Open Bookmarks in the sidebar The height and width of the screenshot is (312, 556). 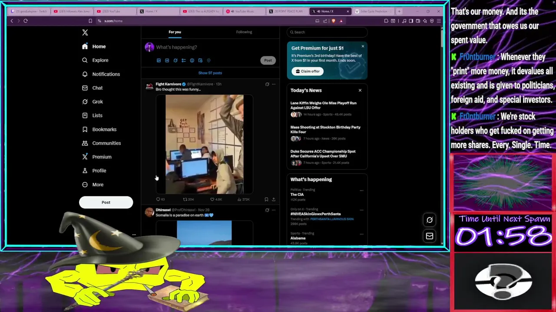pos(99,130)
